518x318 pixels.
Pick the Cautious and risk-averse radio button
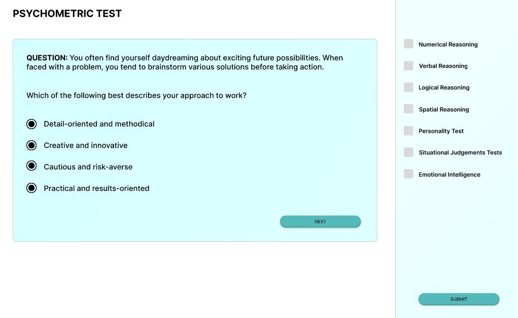tap(31, 166)
